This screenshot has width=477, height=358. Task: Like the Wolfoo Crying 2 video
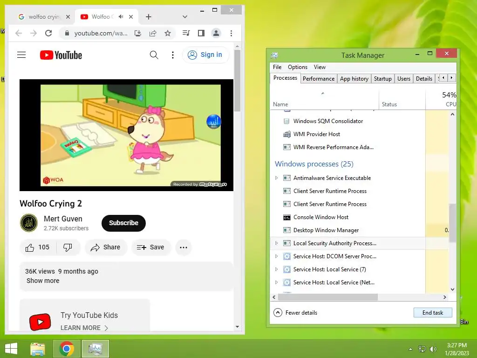(37, 247)
